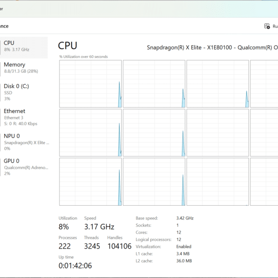Click the Handles label
278x278 pixels.
pyautogui.click(x=115, y=238)
